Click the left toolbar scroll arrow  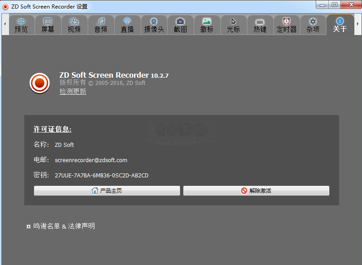(x=4, y=25)
